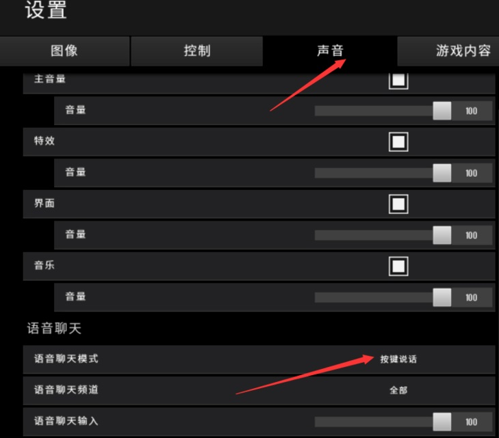Toggle the 主音量 checkbox
Screen dimensions: 499x438
click(x=398, y=81)
